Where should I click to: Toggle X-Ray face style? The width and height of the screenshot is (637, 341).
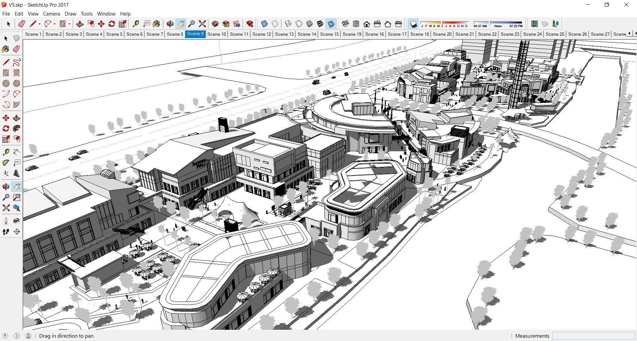tap(264, 24)
